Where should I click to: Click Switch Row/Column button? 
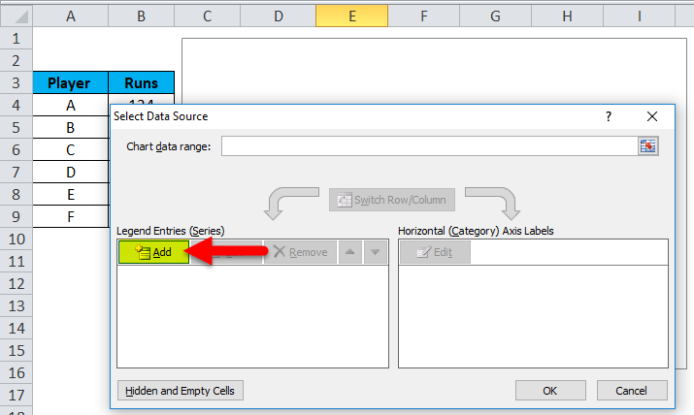[392, 200]
